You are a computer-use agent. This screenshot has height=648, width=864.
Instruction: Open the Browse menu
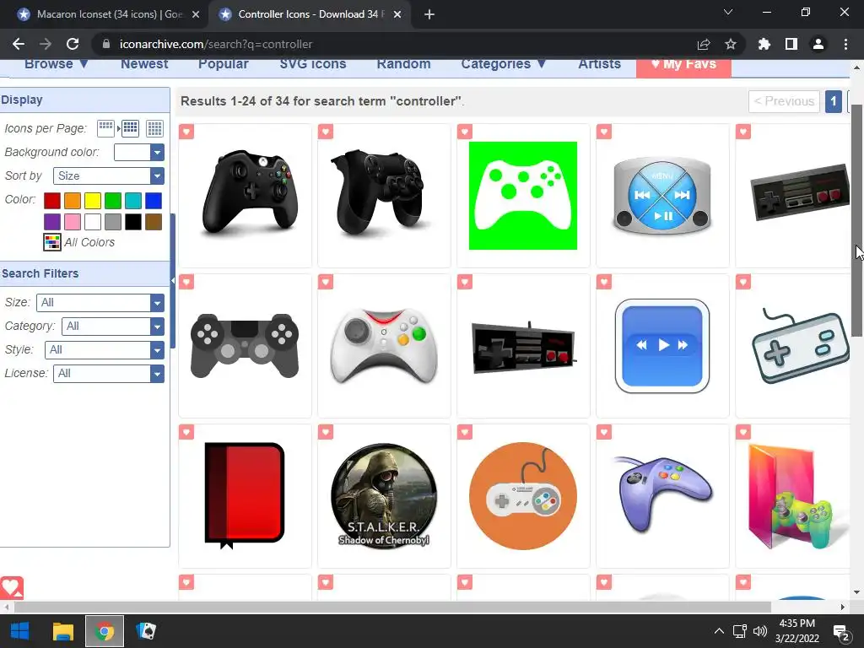[57, 64]
